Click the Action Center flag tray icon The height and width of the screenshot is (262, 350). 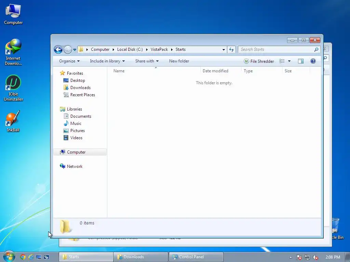299,257
